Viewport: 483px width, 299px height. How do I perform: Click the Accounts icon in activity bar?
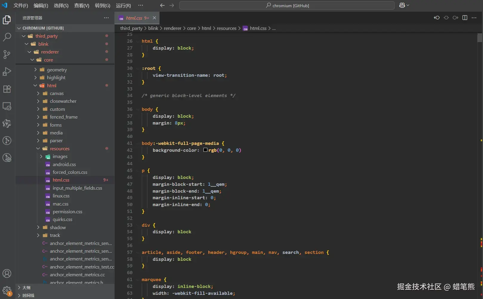point(7,273)
